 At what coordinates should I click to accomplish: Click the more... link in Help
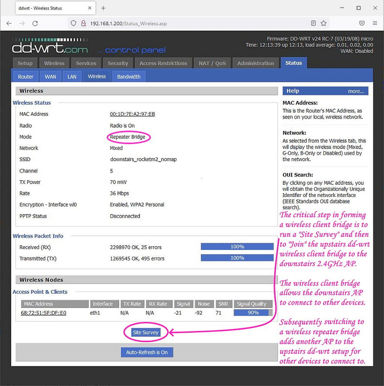356,91
